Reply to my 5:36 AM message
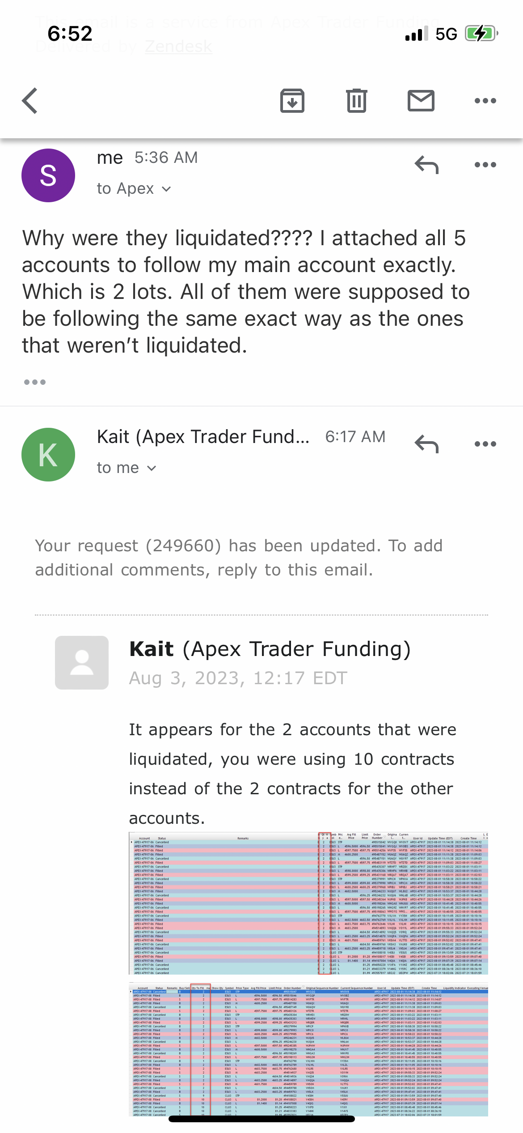 point(426,165)
